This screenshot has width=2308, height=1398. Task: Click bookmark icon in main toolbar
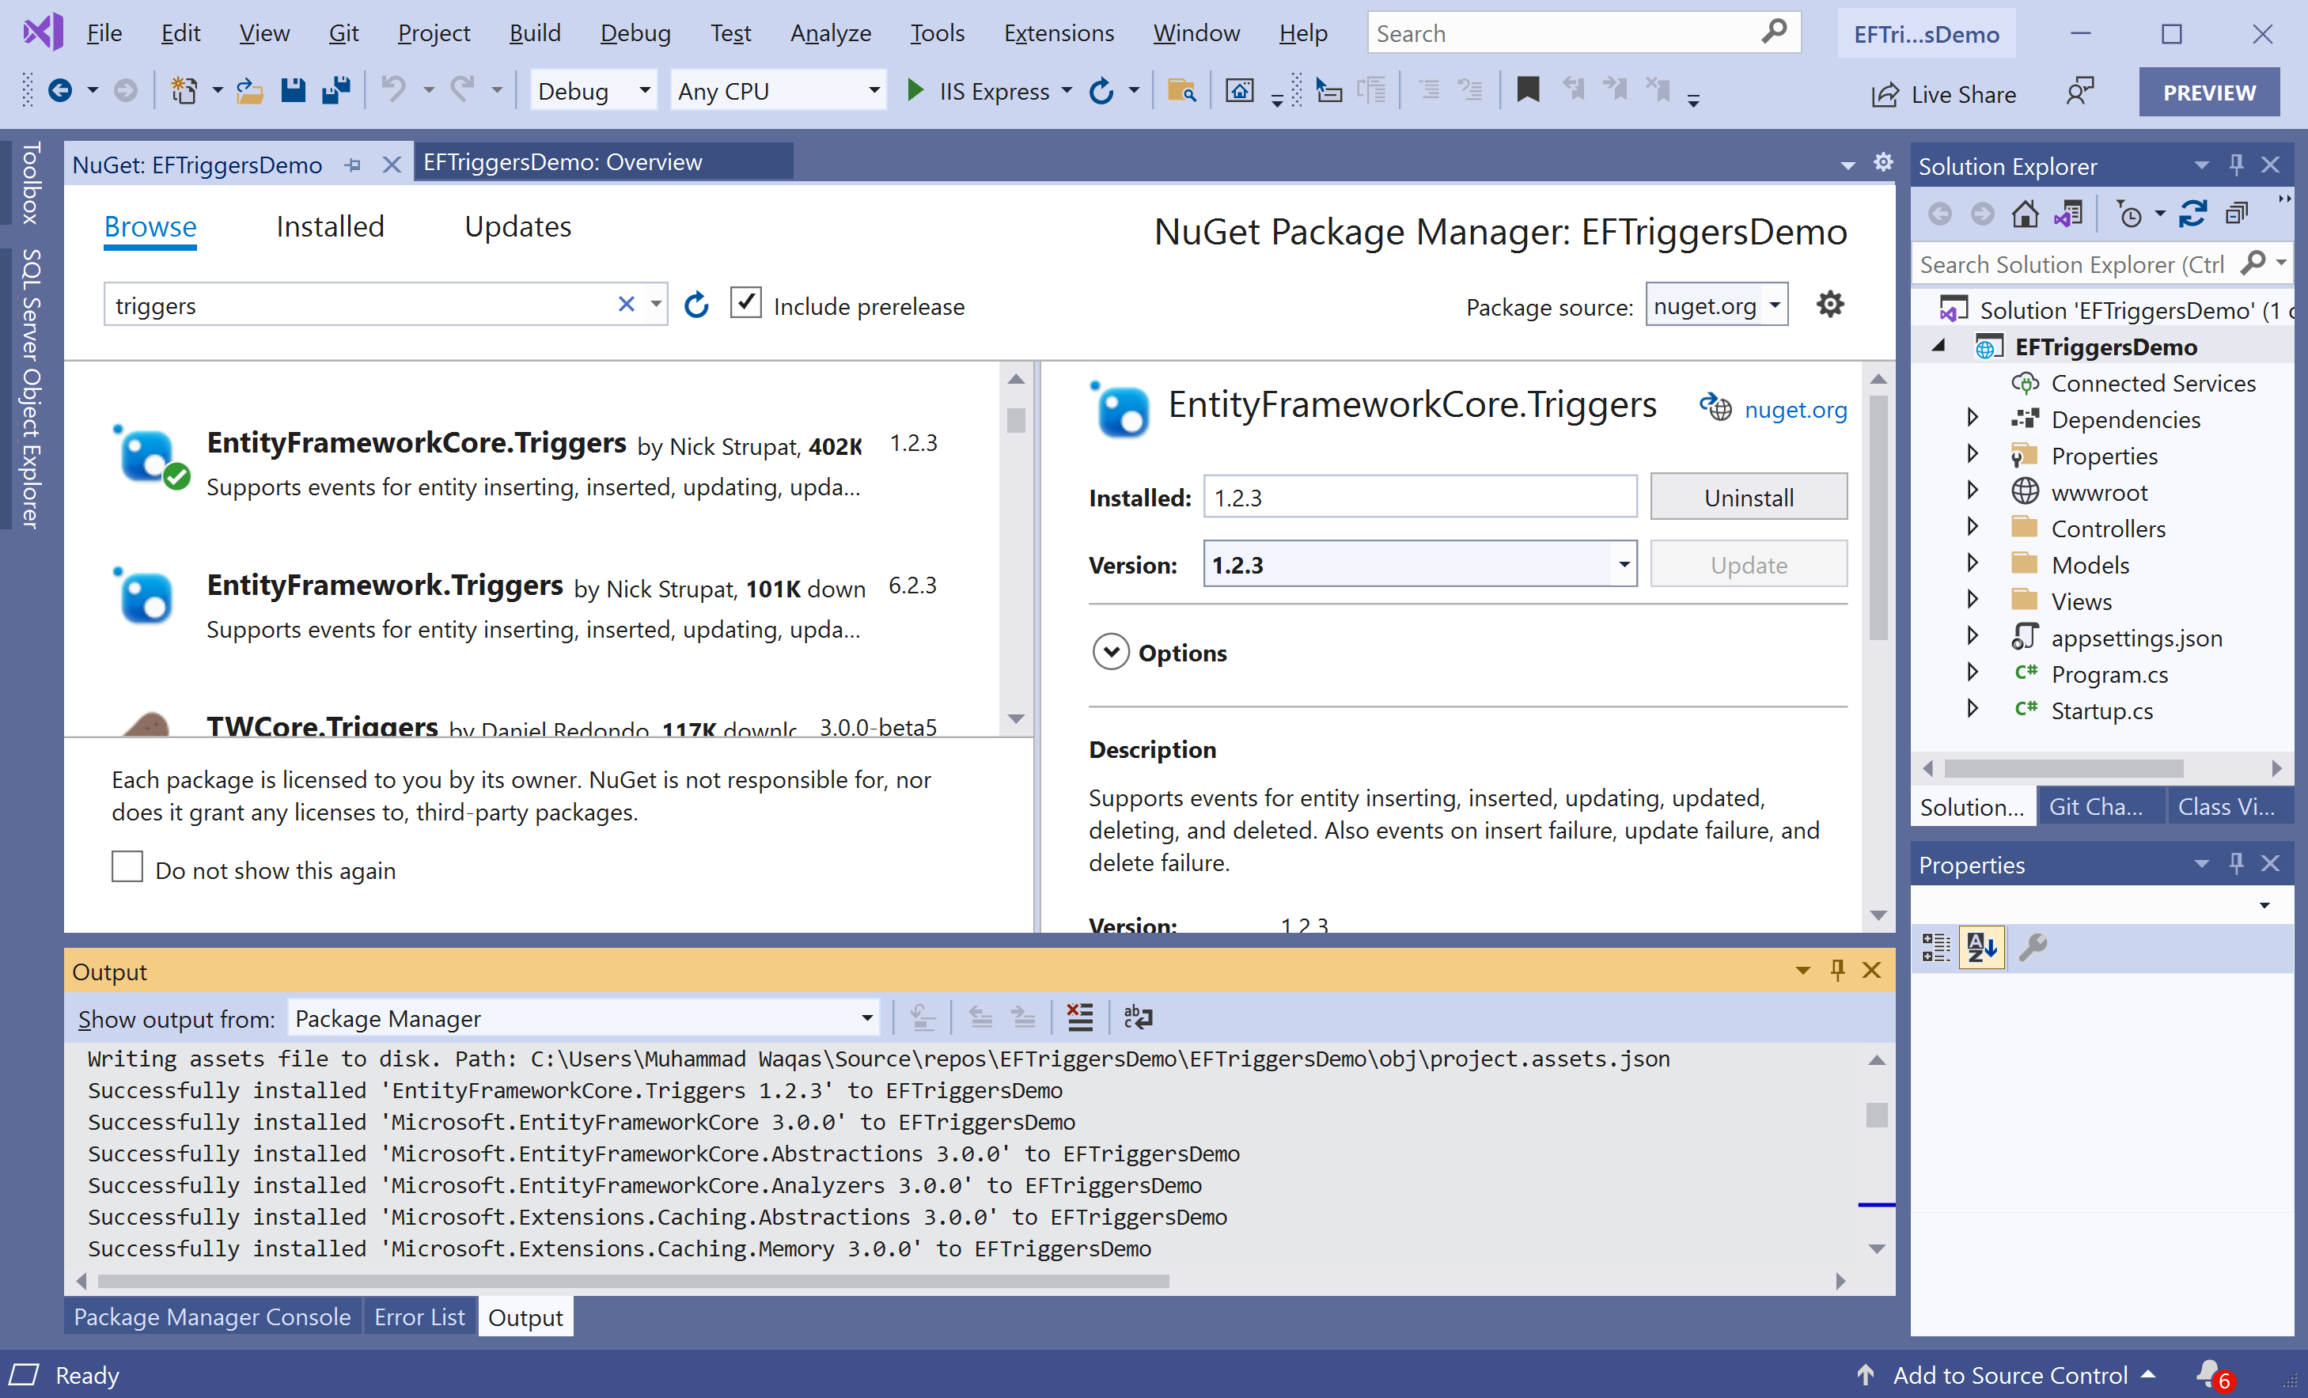pos(1528,91)
